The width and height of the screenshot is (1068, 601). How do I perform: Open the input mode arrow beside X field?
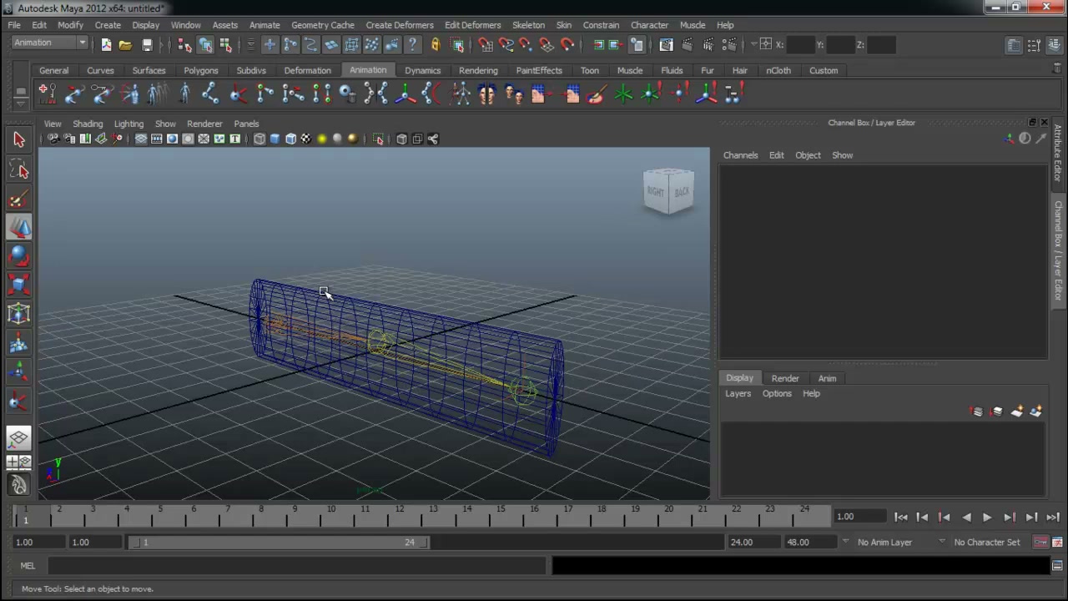tap(753, 45)
